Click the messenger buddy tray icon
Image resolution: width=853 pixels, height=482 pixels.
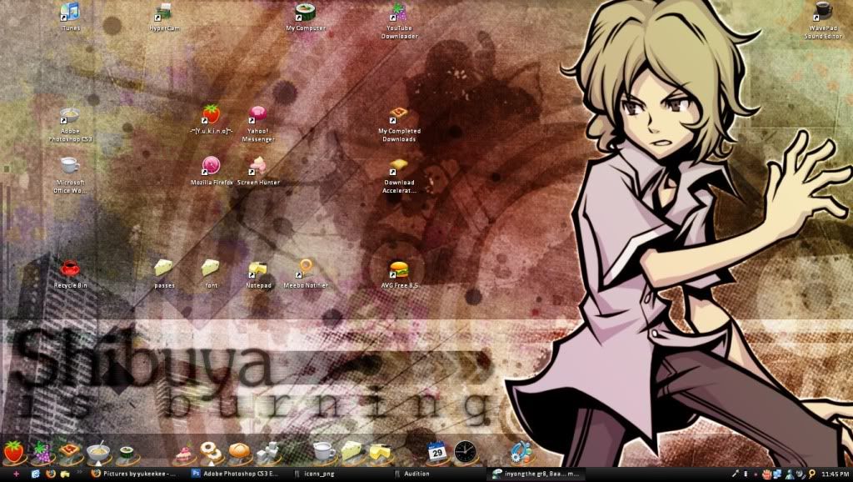point(790,474)
